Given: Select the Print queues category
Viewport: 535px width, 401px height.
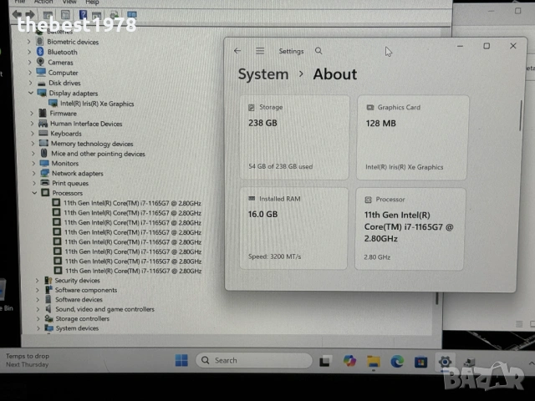Looking at the screenshot, I should tap(70, 183).
